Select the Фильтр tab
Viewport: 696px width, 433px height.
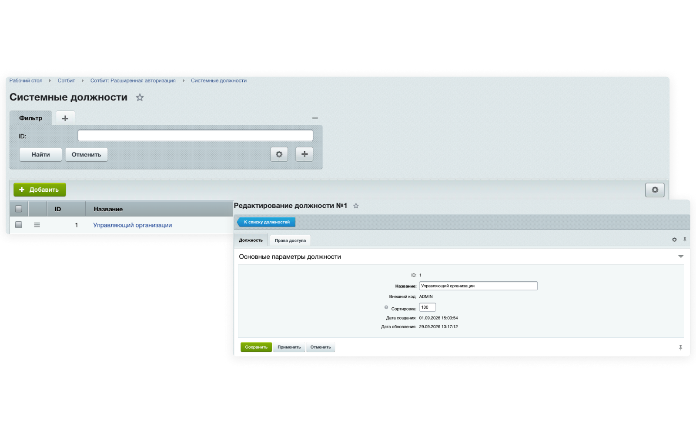(31, 118)
